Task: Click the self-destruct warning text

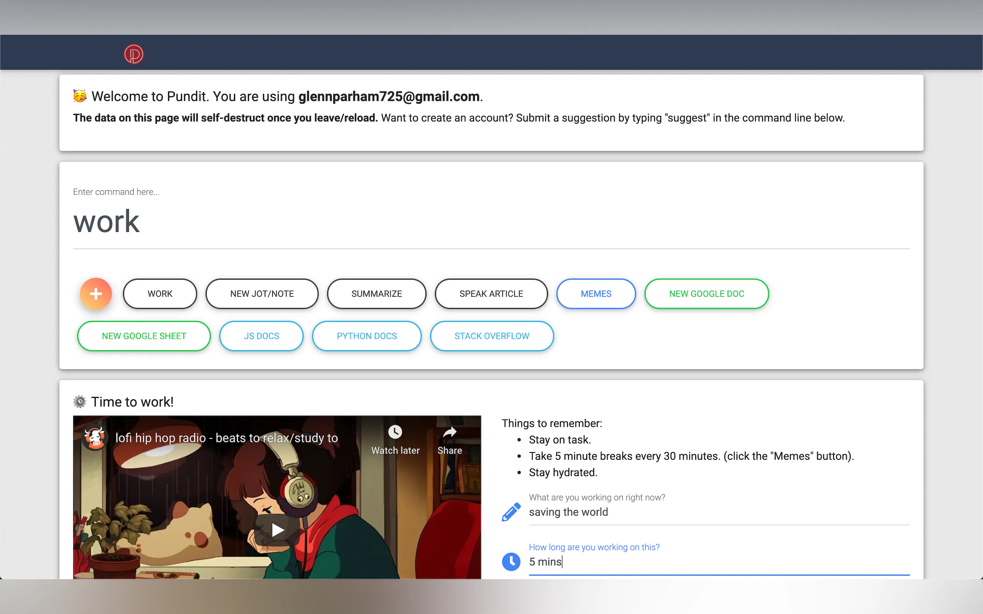Action: coord(226,118)
